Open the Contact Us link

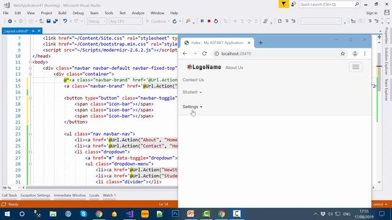click(x=193, y=80)
